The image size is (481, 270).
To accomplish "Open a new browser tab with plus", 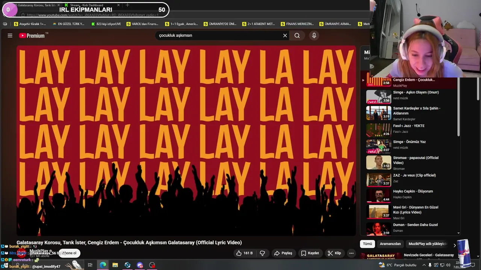I will [127, 5].
